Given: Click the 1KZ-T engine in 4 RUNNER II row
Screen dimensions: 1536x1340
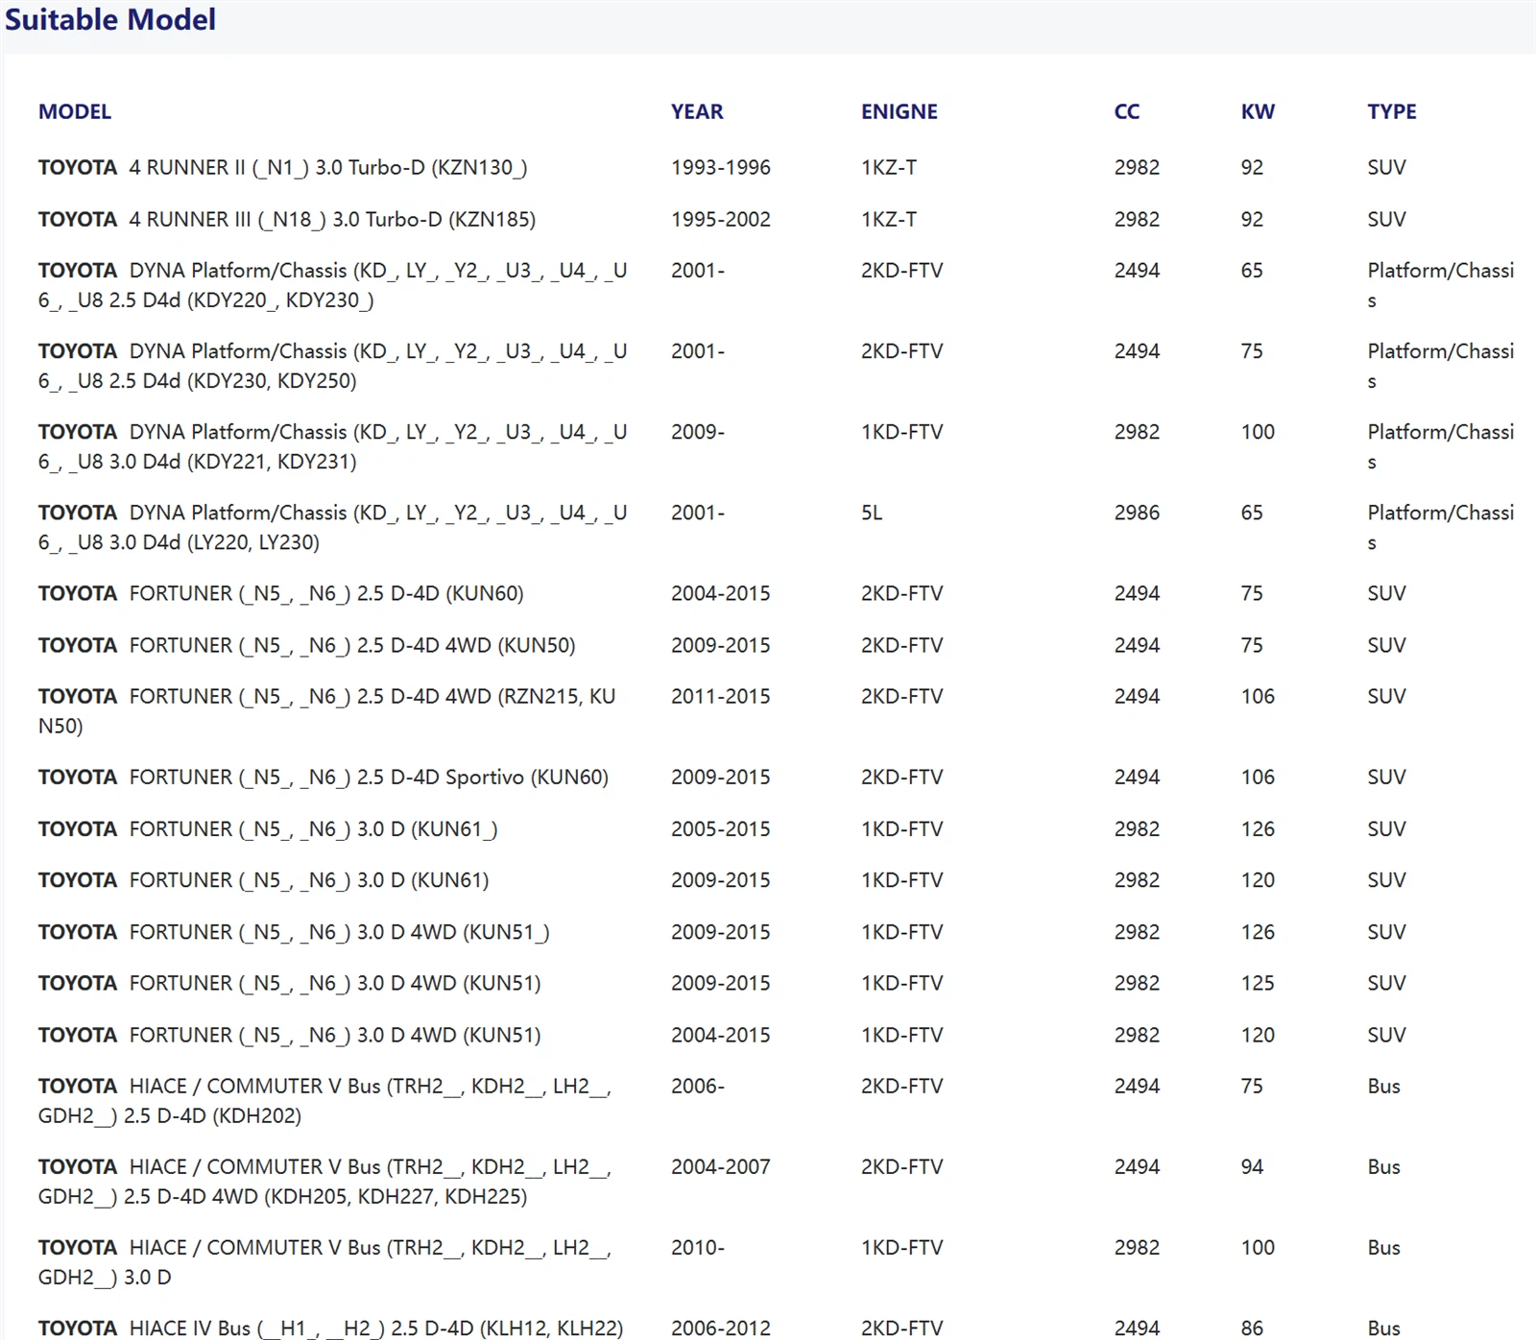Looking at the screenshot, I should coord(889,167).
